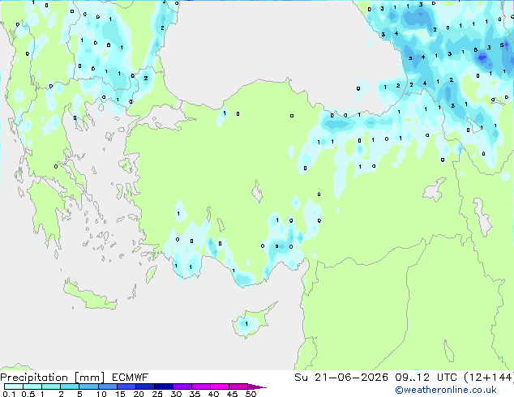Click the 1 to 2 mm legend swatch
Image resolution: width=514 pixels, height=397 pixels.
[51, 386]
